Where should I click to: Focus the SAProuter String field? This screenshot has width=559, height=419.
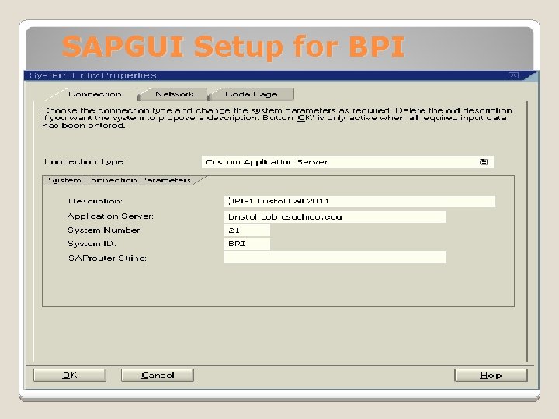(x=334, y=258)
